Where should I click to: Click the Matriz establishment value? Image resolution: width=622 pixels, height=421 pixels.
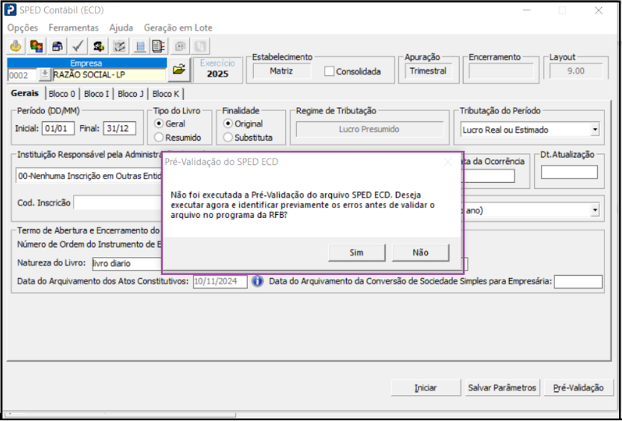tap(281, 71)
